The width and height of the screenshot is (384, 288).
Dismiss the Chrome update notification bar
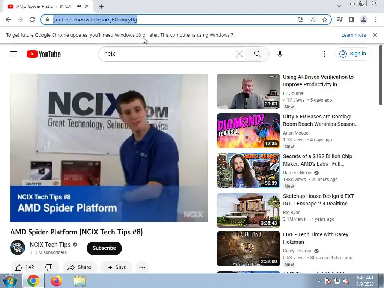point(375,35)
